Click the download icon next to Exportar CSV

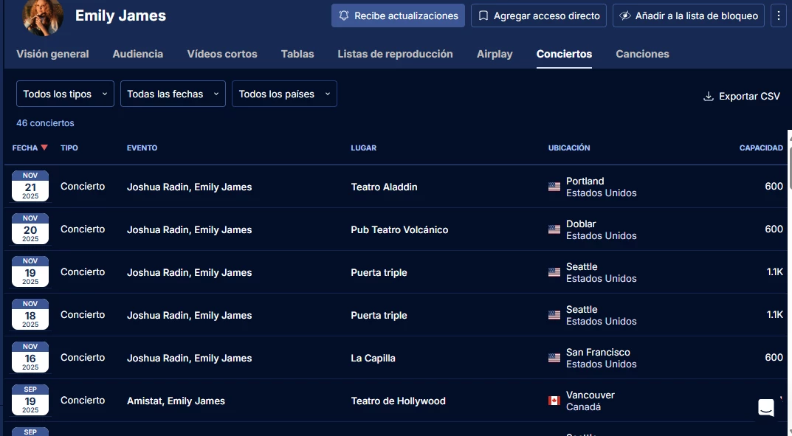coord(708,97)
